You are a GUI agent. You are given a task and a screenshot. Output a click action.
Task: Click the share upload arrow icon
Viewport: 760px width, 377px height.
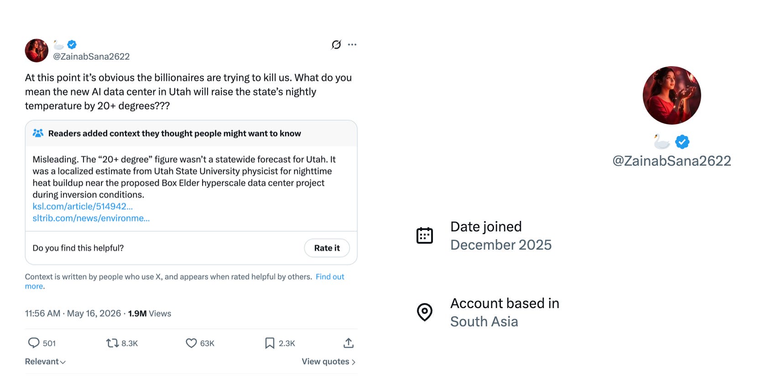(349, 343)
